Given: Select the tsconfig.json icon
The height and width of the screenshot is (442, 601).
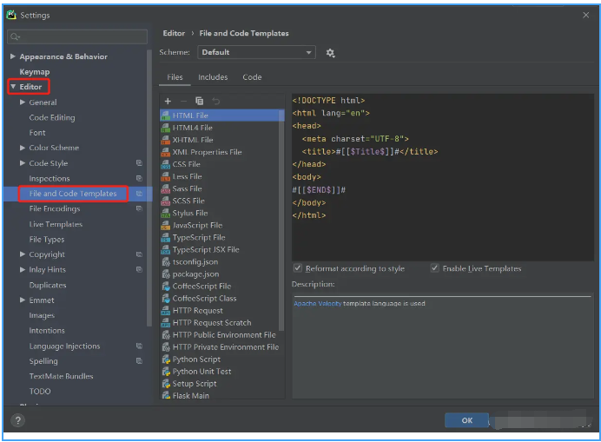Looking at the screenshot, I should click(166, 262).
